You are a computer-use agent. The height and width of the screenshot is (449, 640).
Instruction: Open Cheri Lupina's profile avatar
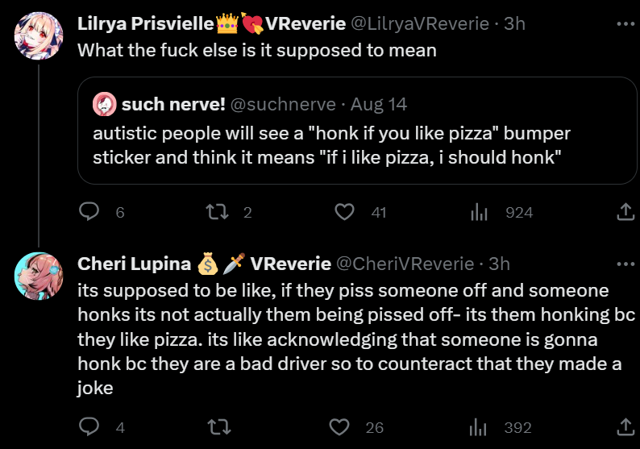(x=39, y=276)
